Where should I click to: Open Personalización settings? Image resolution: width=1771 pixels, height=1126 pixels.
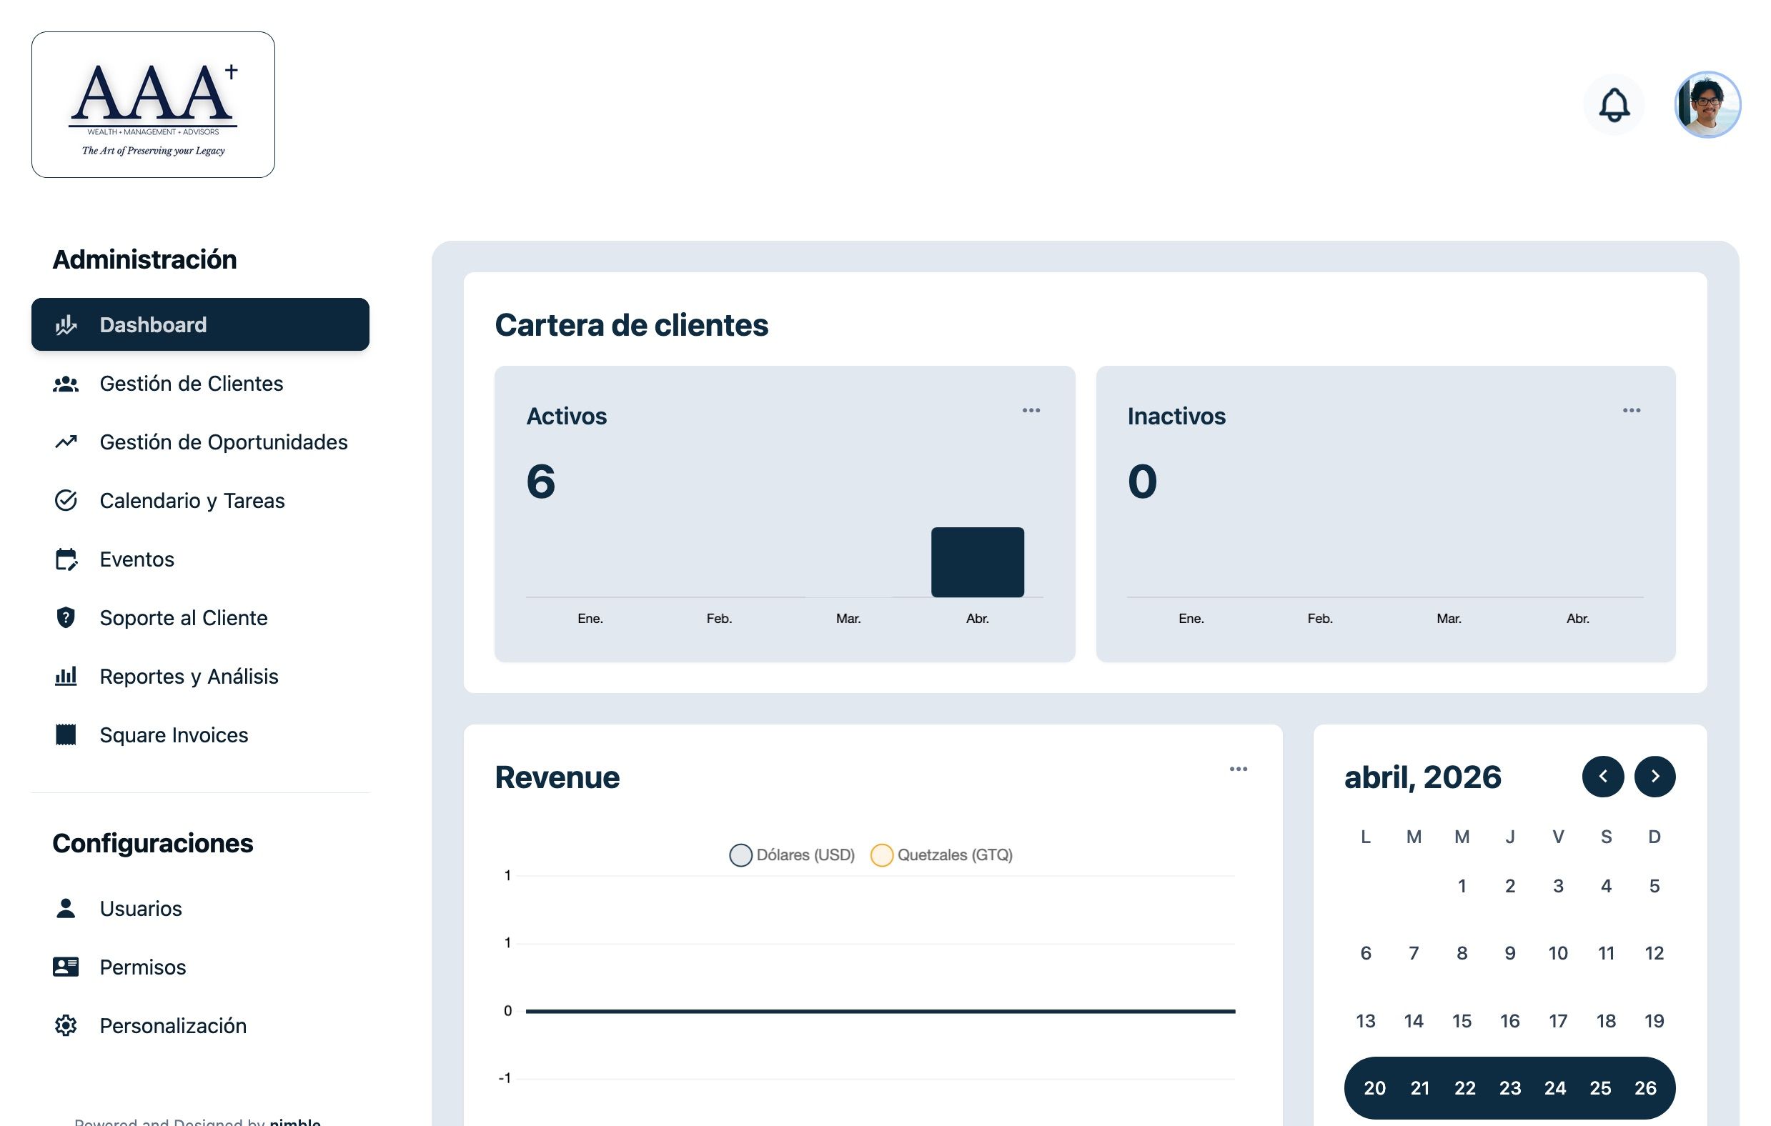(x=200, y=1025)
